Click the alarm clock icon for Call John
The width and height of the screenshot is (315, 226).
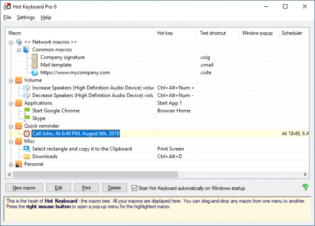[x=27, y=134]
